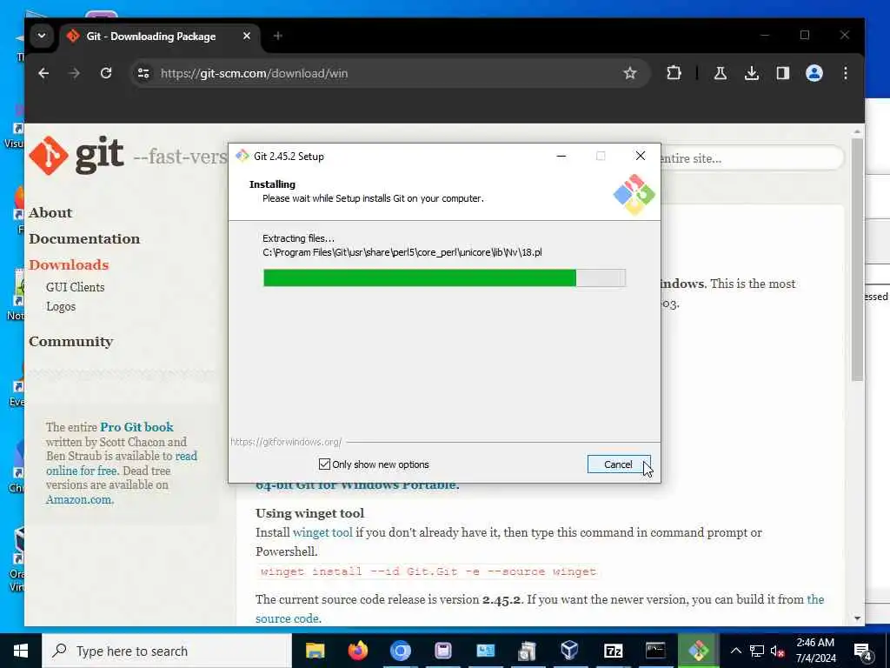890x668 pixels.
Task: Click the taskbar search box
Action: pyautogui.click(x=167, y=651)
